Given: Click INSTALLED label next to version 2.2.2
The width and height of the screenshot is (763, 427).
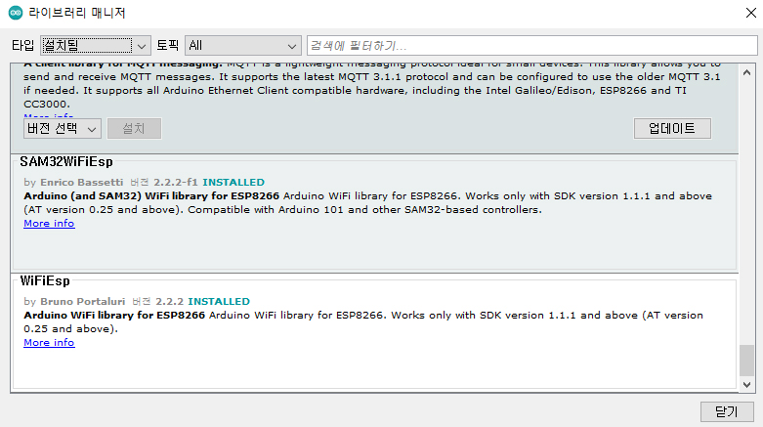Looking at the screenshot, I should (x=219, y=302).
